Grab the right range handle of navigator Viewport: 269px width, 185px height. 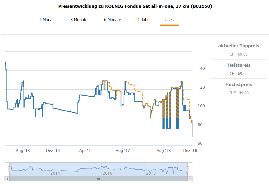[x=188, y=169]
